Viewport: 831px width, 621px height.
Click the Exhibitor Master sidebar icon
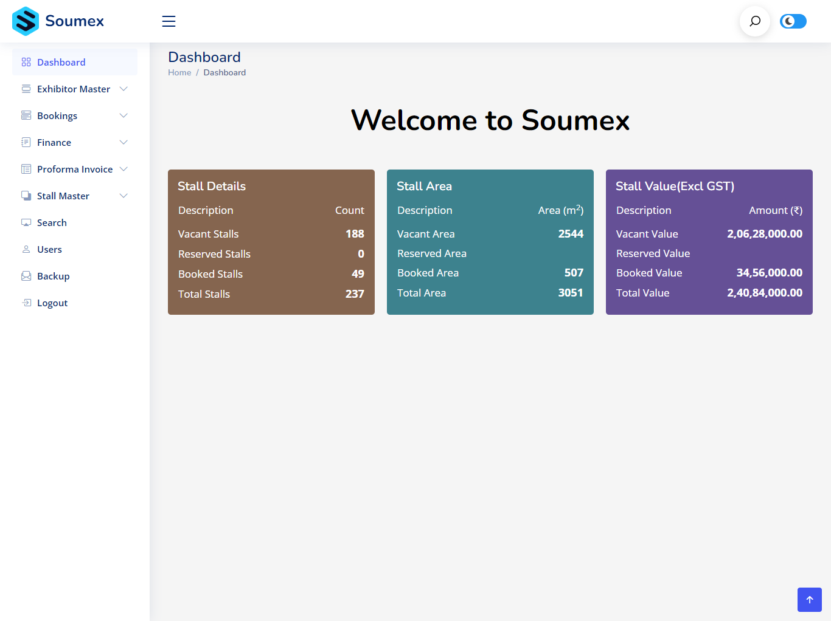[26, 89]
